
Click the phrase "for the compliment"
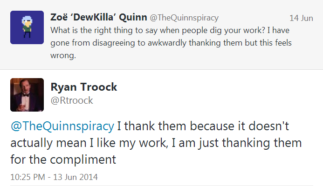point(63,159)
